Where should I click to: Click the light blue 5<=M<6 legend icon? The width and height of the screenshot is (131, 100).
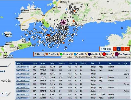coord(75,54)
